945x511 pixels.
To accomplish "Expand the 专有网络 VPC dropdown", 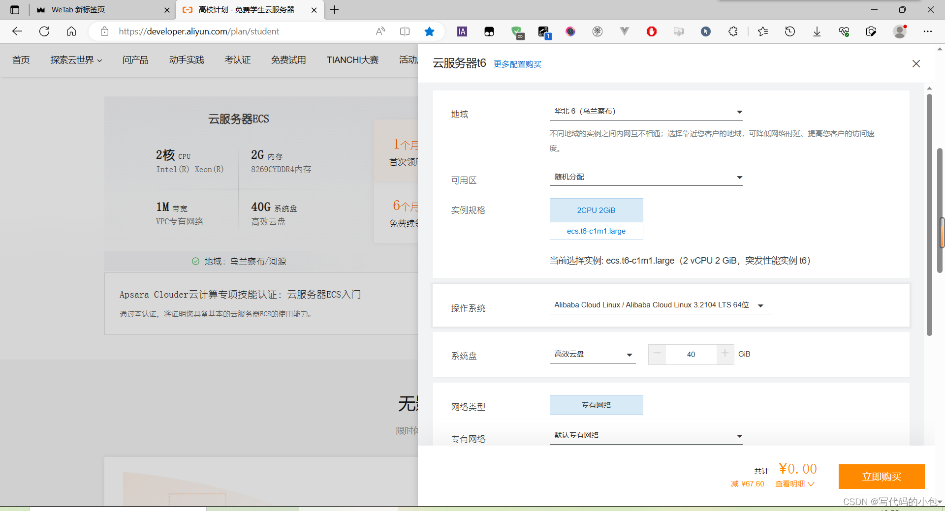I will pyautogui.click(x=646, y=436).
